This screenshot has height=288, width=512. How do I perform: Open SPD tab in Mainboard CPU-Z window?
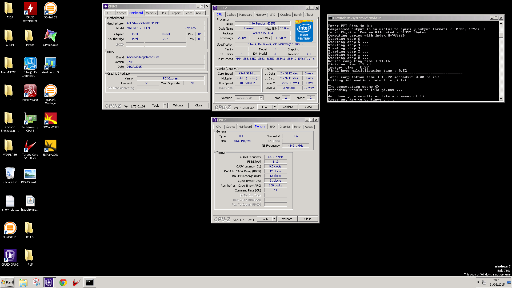click(x=163, y=13)
